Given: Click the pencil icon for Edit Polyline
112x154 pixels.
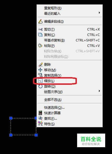Looking at the screenshot, I should pyautogui.click(x=40, y=22).
